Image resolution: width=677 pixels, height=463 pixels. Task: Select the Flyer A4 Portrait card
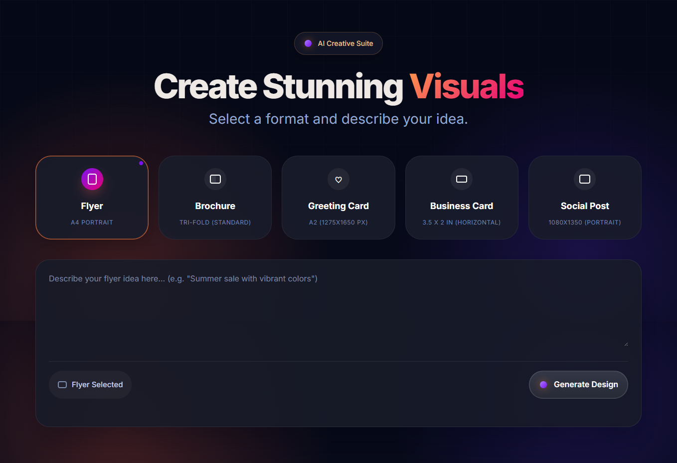[92, 198]
